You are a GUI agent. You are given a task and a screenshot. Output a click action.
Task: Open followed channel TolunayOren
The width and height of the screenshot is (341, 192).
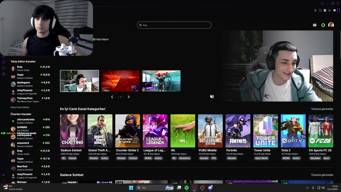click(x=30, y=100)
